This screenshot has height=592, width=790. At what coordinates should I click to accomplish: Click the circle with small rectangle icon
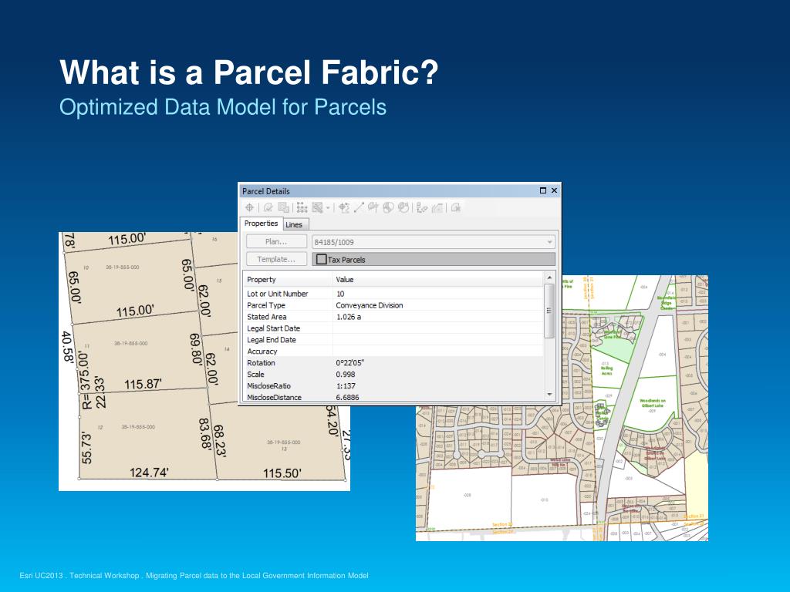pyautogui.click(x=403, y=207)
